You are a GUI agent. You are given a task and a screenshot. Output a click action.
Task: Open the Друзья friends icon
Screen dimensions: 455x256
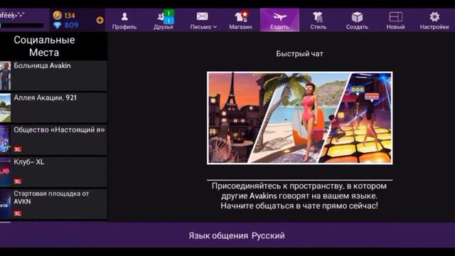coord(163,21)
